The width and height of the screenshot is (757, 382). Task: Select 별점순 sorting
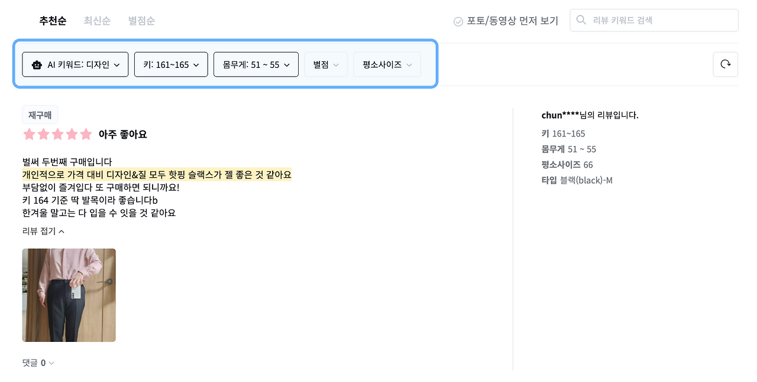coord(141,20)
